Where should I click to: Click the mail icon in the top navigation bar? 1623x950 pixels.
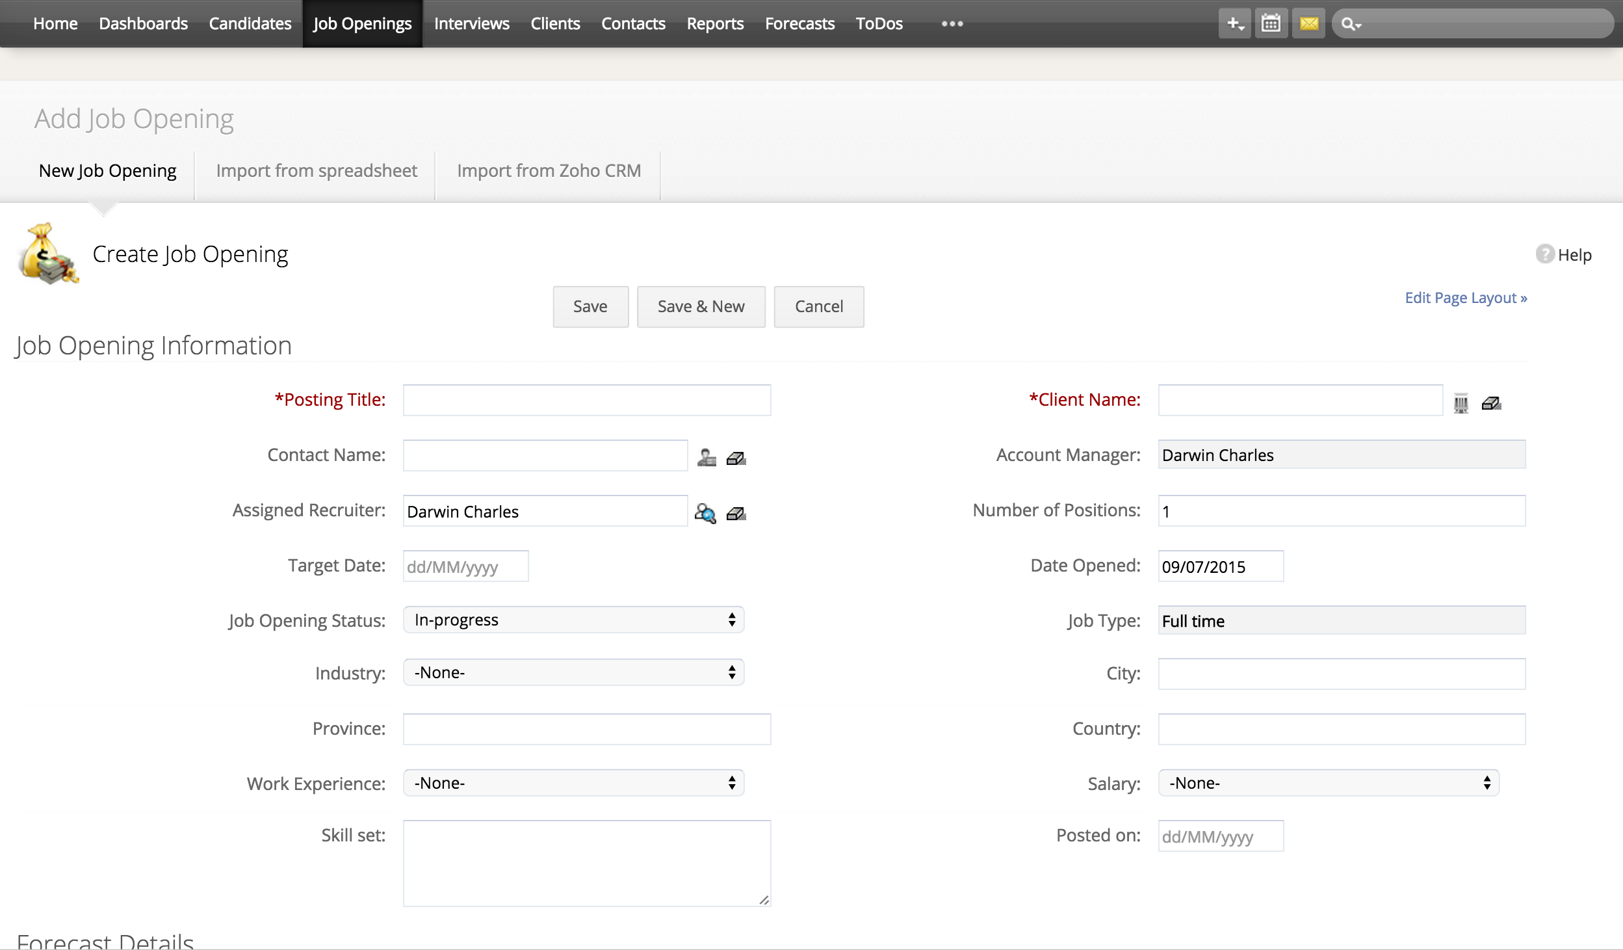[1306, 24]
